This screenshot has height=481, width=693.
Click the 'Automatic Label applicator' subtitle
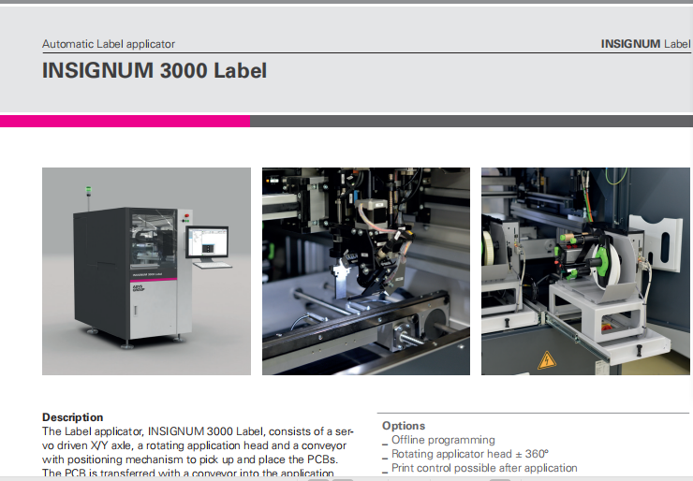[x=109, y=44]
